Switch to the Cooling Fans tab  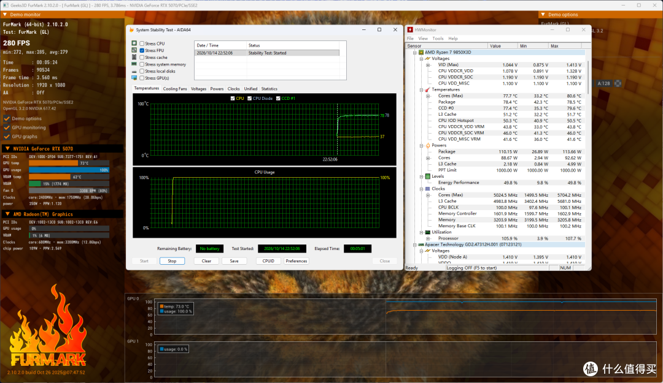tap(175, 89)
